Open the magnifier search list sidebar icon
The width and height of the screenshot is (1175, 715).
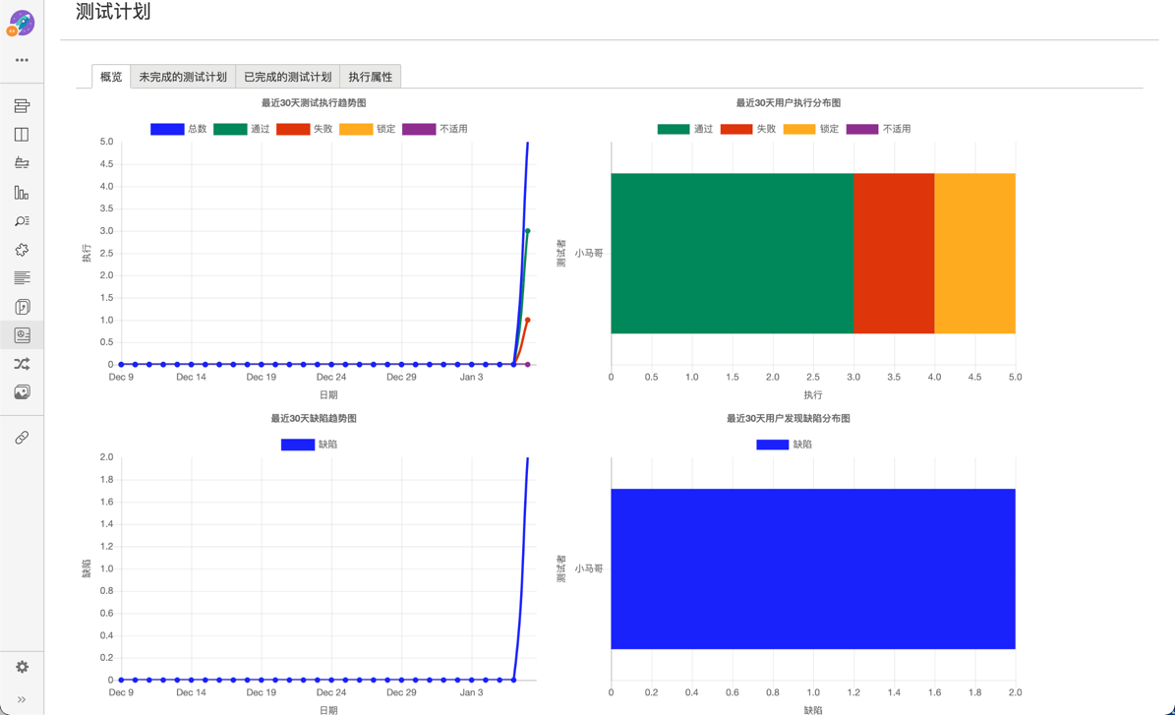pos(22,221)
